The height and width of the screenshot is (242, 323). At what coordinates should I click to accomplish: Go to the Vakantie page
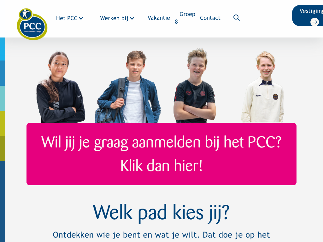coord(159,18)
